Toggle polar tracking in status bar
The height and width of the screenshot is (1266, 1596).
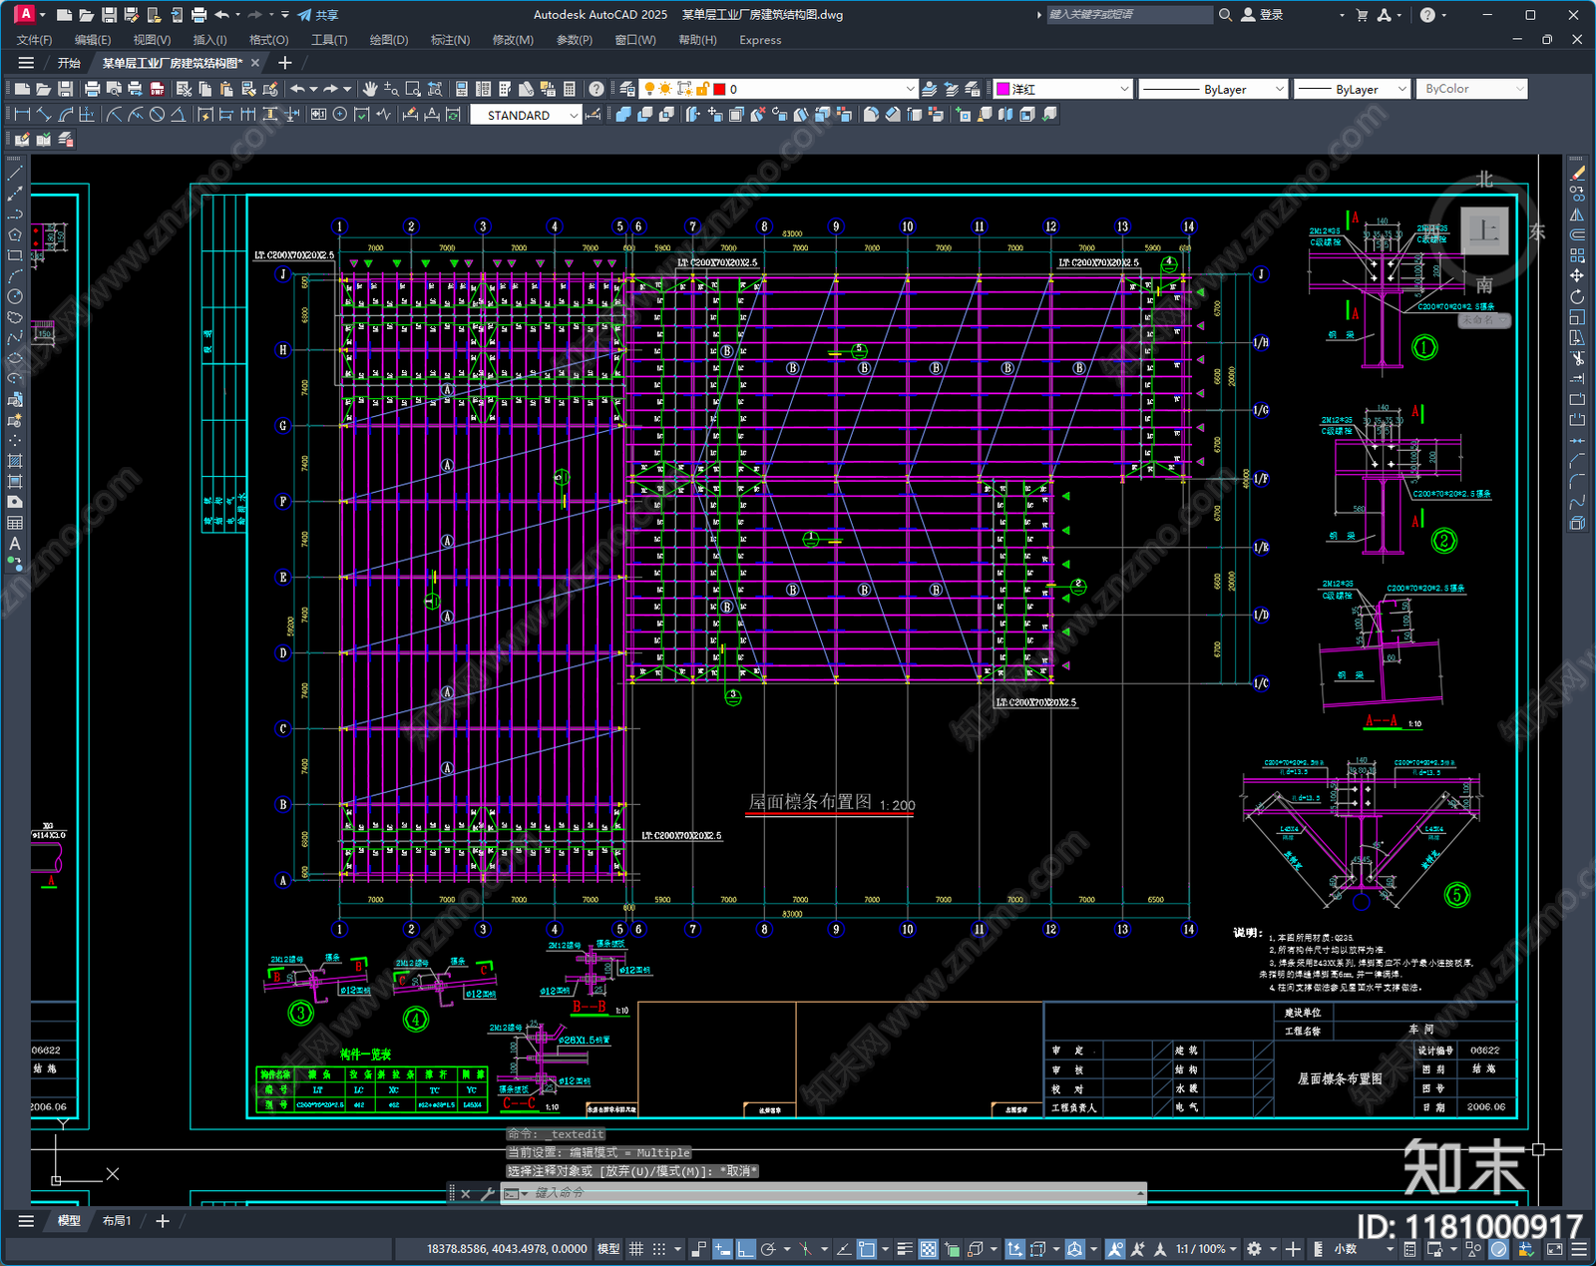click(768, 1249)
